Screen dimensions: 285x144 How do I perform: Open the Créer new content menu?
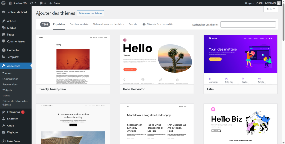pos(55,3)
